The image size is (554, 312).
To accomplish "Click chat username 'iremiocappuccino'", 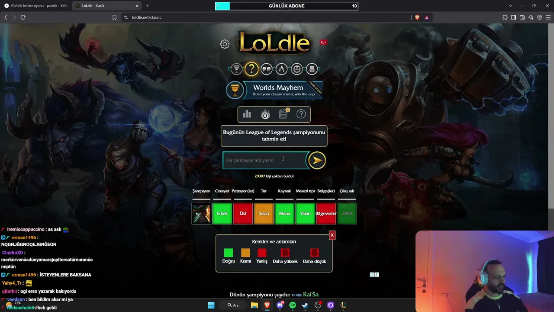I will [x=26, y=229].
